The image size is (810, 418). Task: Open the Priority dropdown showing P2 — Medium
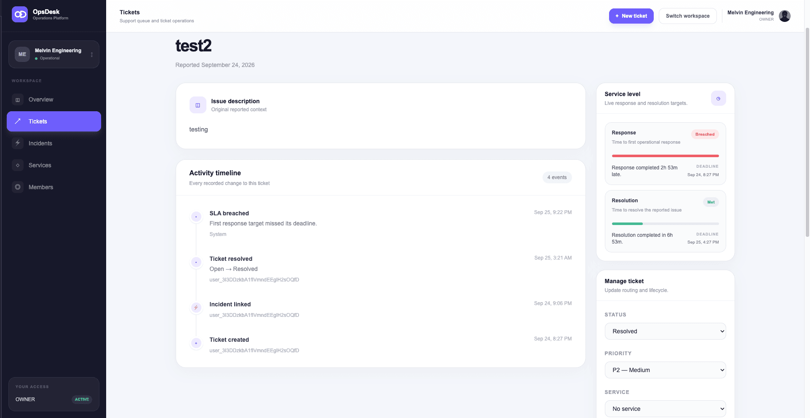665,370
